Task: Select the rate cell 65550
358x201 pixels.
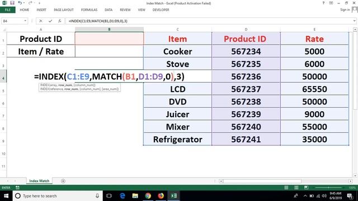Action: tap(314, 89)
